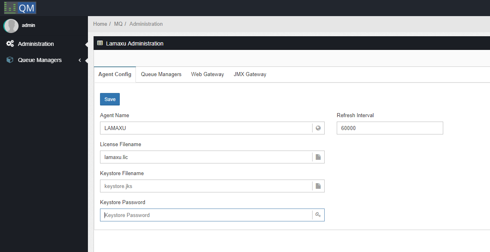Expand Queue Managers sidebar chevron
Screen dimensions: 490x252
[80, 60]
